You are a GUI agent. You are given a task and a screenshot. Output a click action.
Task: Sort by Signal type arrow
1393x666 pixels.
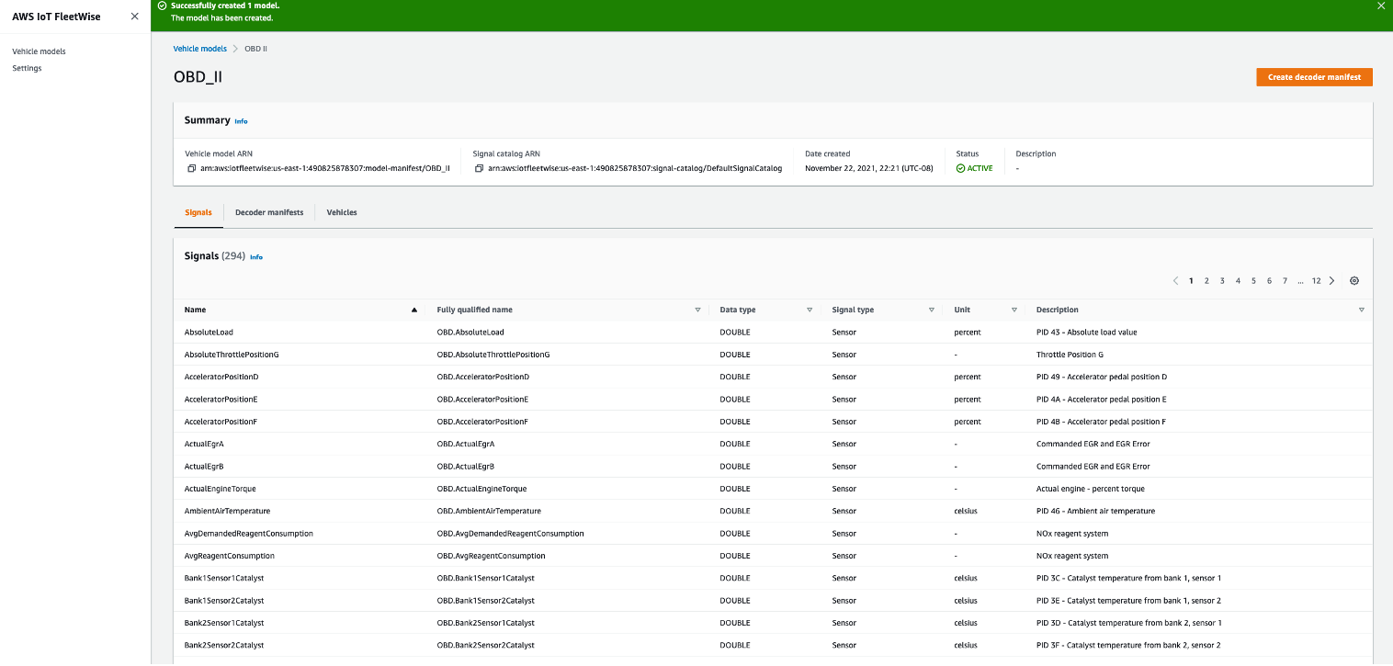[x=932, y=310]
